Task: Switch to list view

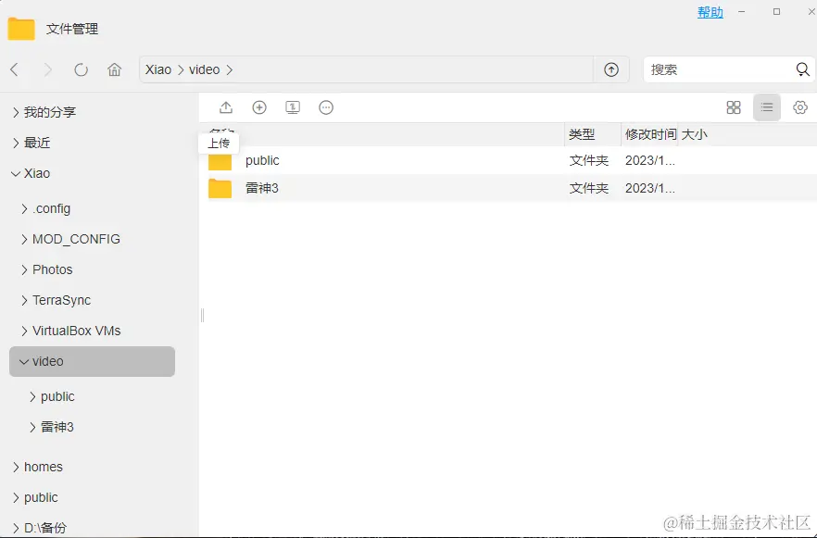Action: [766, 107]
